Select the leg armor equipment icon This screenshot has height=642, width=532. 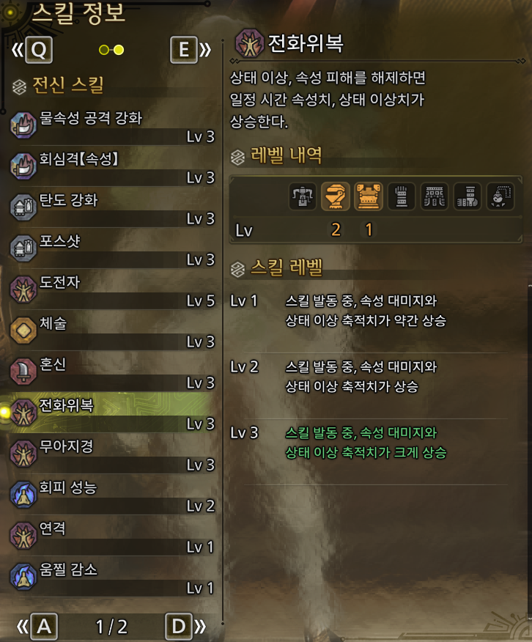click(x=468, y=196)
